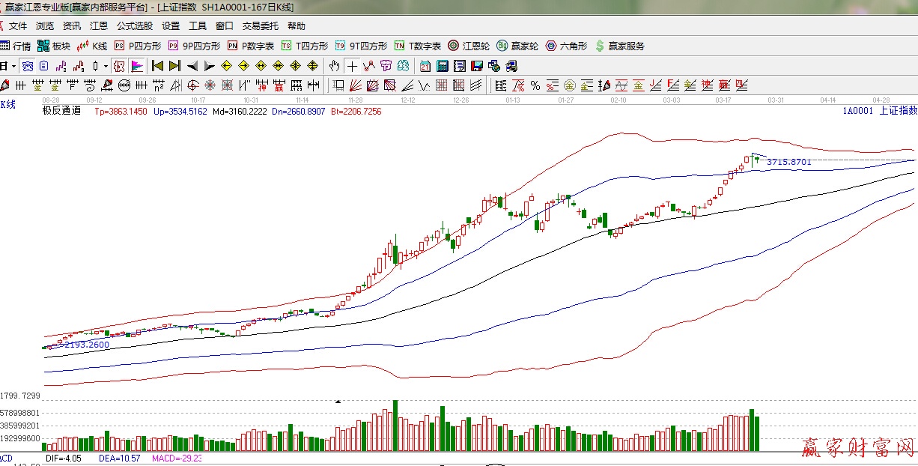
Task: Open the candlestick style dropdown arrow
Action: click(106, 66)
